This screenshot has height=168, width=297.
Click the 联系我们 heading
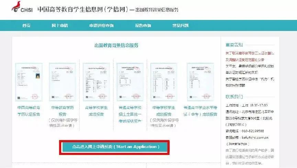234,97
